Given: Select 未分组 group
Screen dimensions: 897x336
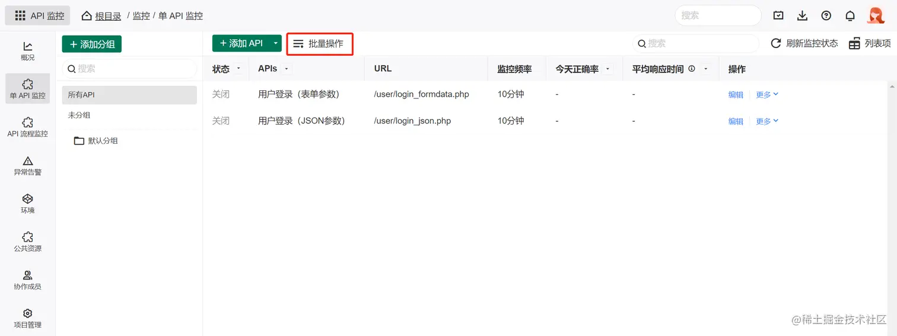Looking at the screenshot, I should [x=129, y=115].
